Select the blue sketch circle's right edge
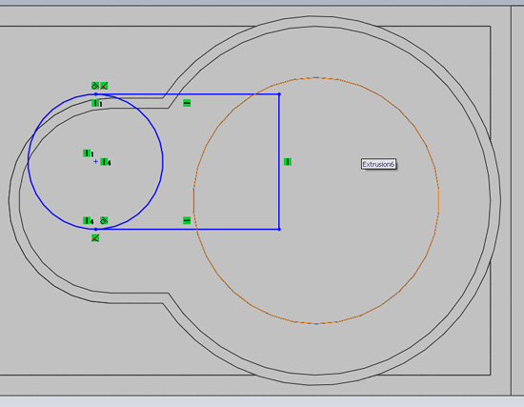Screen dimensions: 524x407 point(163,162)
